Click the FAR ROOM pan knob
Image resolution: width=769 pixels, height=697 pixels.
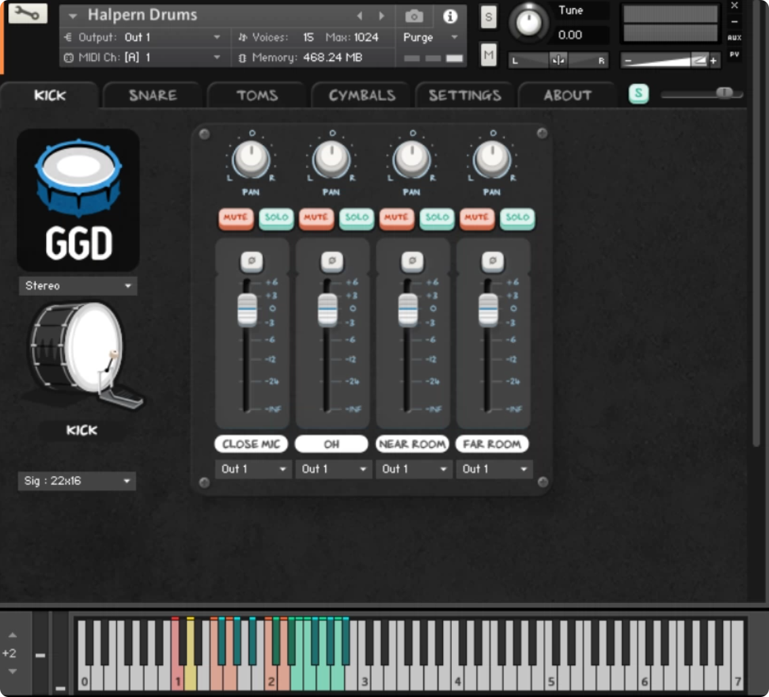coord(492,159)
